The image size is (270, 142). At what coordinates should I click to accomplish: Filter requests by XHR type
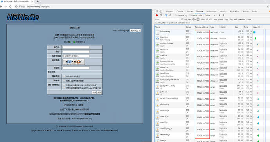(203, 20)
